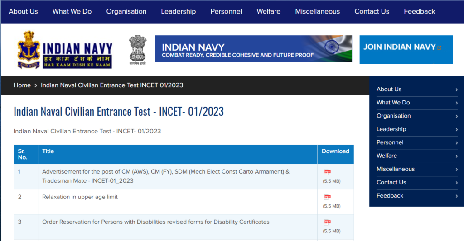Image resolution: width=464 pixels, height=241 pixels.
Task: Click the Har Kaam Desh Ke Naam logo text
Action: tap(77, 65)
